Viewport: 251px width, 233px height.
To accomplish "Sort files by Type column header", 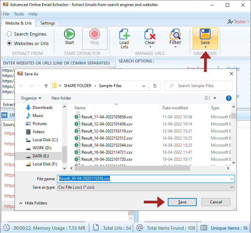I will [215, 108].
